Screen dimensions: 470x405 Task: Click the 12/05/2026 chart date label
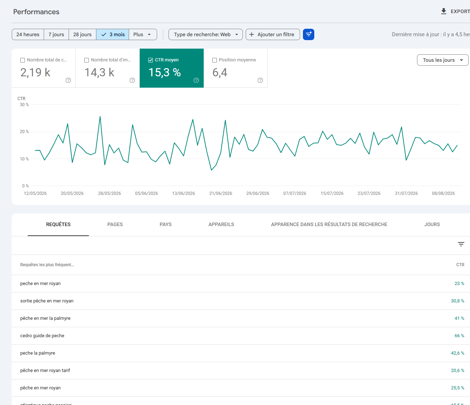point(35,193)
